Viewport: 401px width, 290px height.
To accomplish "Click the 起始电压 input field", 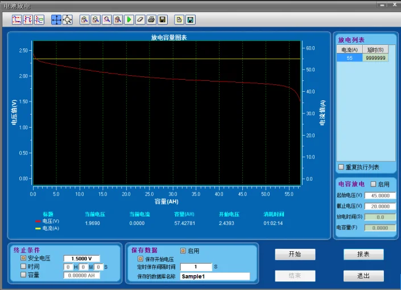I will click(x=379, y=195).
